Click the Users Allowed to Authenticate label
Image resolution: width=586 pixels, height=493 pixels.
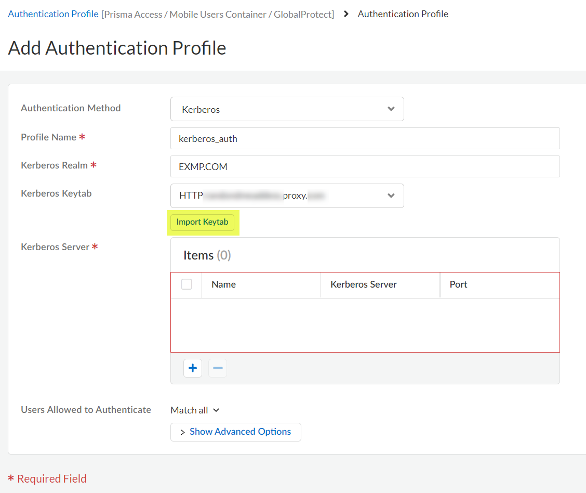tap(86, 410)
